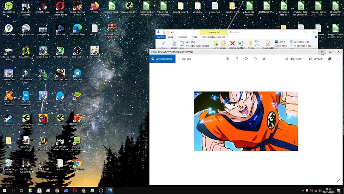The height and width of the screenshot is (194, 344).
Task: Click Cortar in File Explorer ribbon
Action: pos(191,42)
